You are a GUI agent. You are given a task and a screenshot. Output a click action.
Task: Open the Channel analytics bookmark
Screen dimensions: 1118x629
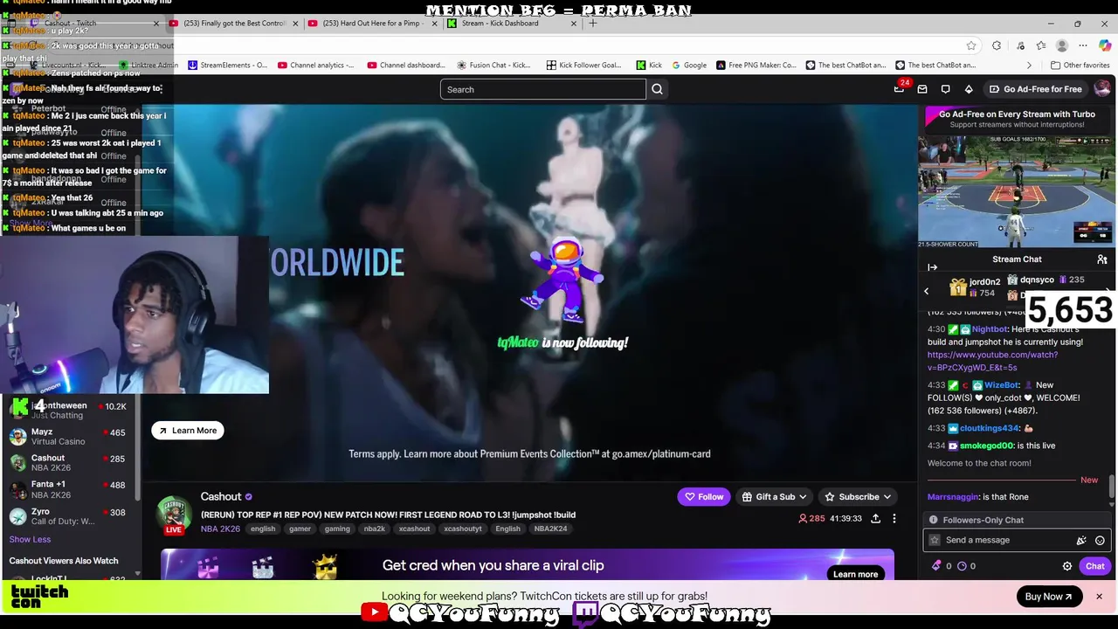315,65
